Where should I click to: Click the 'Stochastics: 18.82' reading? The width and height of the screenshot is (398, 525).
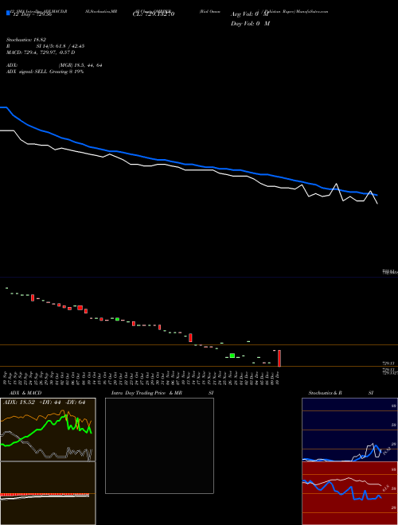click(x=26, y=40)
